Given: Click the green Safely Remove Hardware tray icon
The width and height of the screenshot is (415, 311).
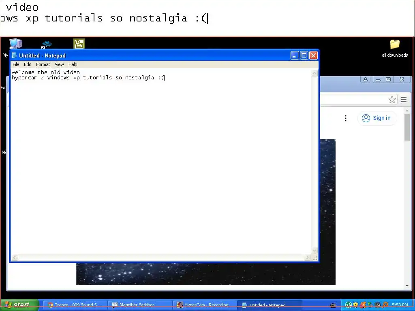Looking at the screenshot, I should pos(370,305).
